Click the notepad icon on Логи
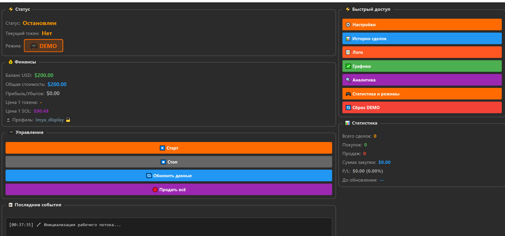Image resolution: width=505 pixels, height=236 pixels. [x=348, y=52]
